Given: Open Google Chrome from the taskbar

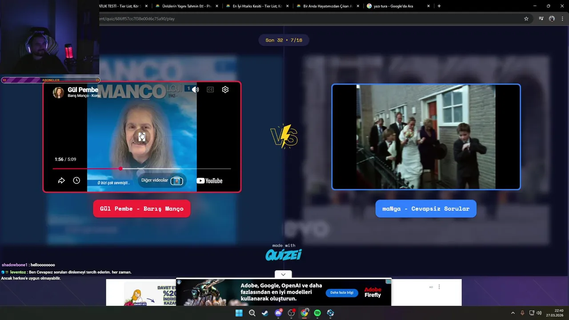Looking at the screenshot, I should click(x=305, y=313).
